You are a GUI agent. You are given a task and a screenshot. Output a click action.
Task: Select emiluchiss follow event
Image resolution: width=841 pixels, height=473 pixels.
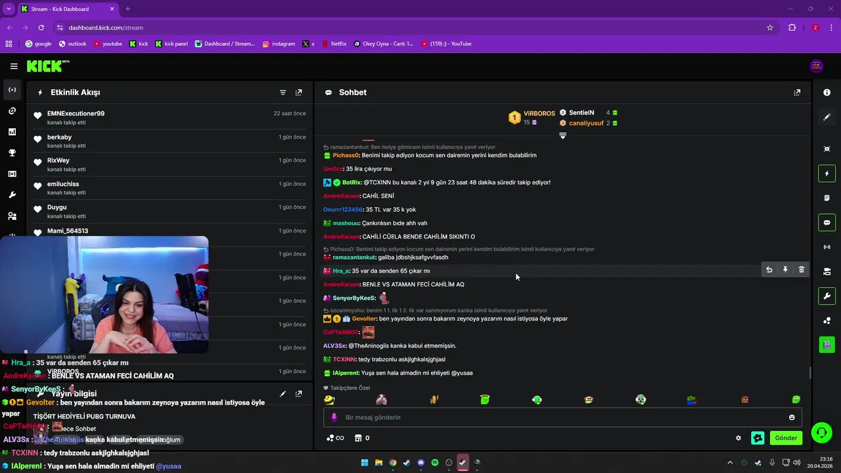[170, 188]
